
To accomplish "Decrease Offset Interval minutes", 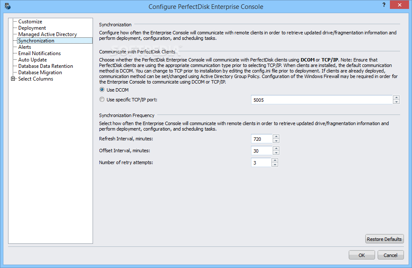I will tap(276, 153).
